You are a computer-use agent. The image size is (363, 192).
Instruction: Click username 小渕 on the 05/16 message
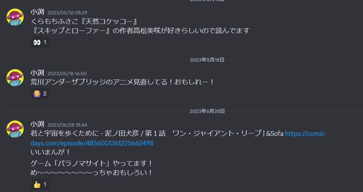pos(37,12)
